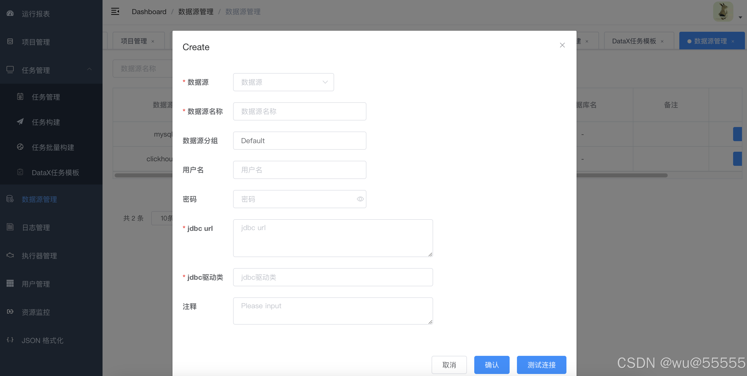Click the 资源监控 icon in the sidebar
The height and width of the screenshot is (376, 747).
(10, 311)
